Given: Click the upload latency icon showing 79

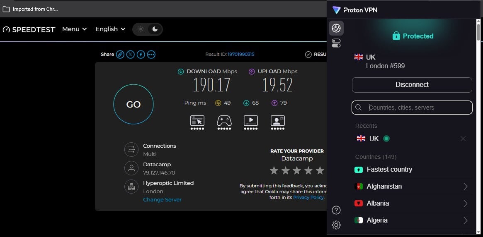Looking at the screenshot, I should (x=274, y=103).
